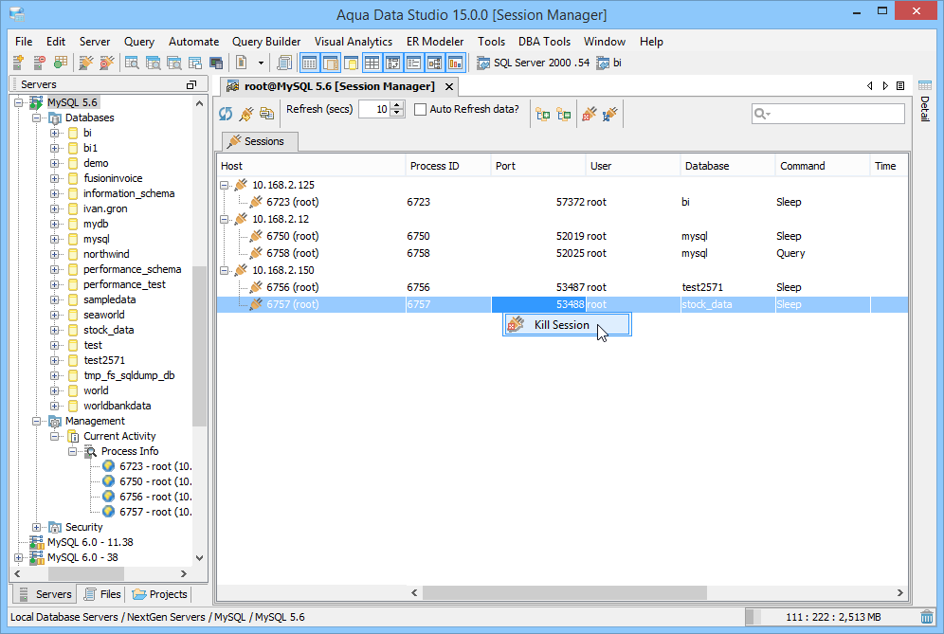Viewport: 944px width, 634px height.
Task: Open the Detail side panel
Action: click(925, 101)
